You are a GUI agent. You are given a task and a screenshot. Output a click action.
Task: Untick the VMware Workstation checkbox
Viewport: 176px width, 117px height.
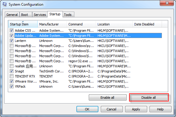(x=11, y=81)
